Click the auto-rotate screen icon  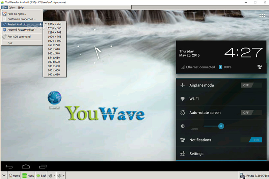[x=182, y=112]
